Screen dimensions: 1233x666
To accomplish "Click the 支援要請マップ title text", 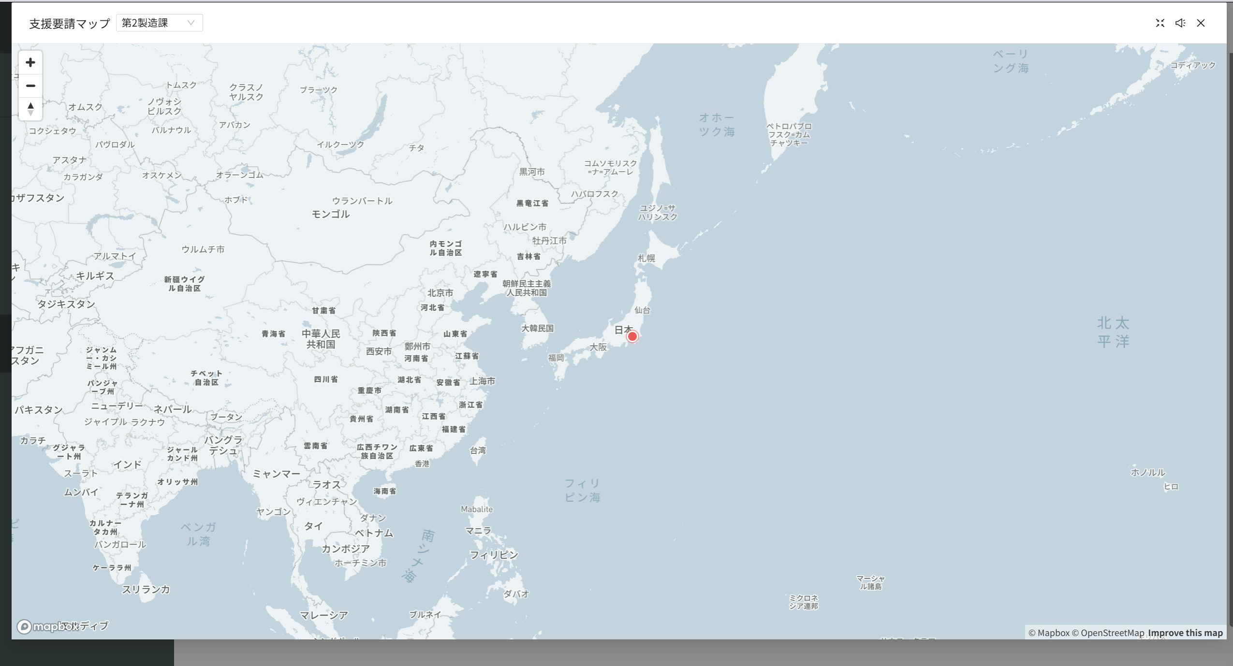I will pyautogui.click(x=70, y=23).
